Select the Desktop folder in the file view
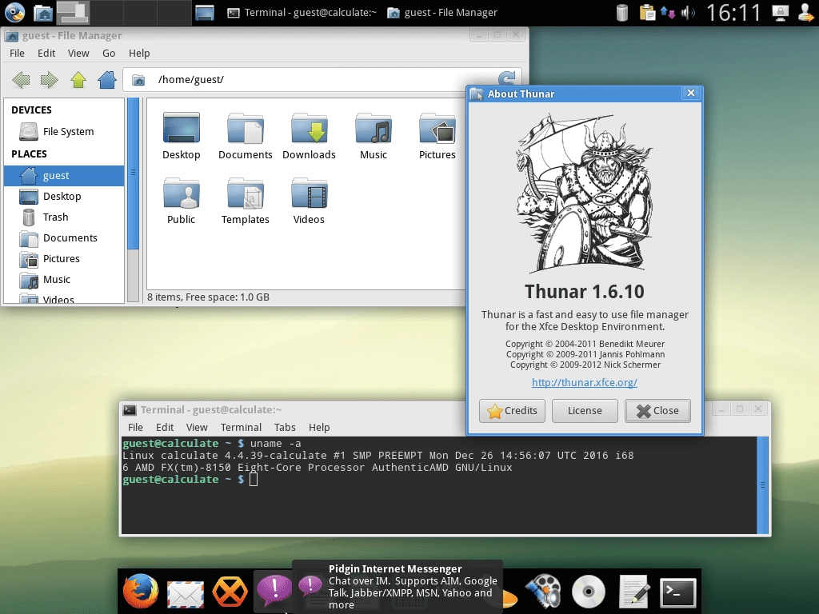Viewport: 819px width, 614px height. click(182, 135)
